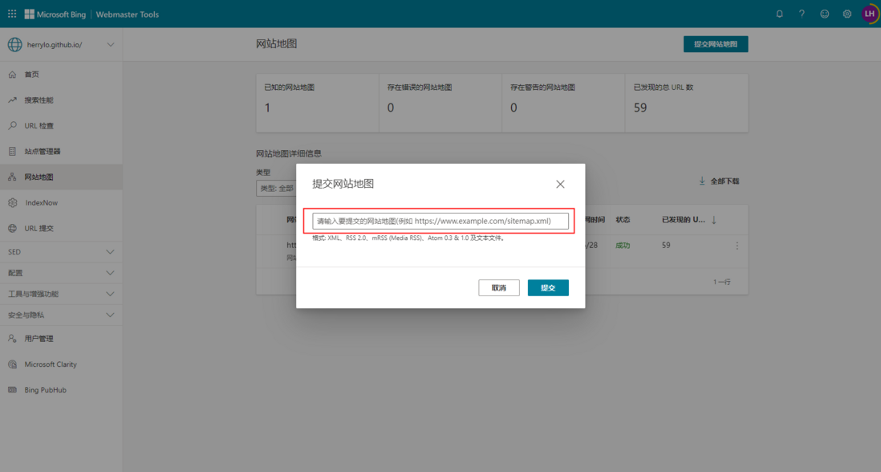Expand the herrylo.github.io site selector
The height and width of the screenshot is (472, 881).
click(110, 45)
